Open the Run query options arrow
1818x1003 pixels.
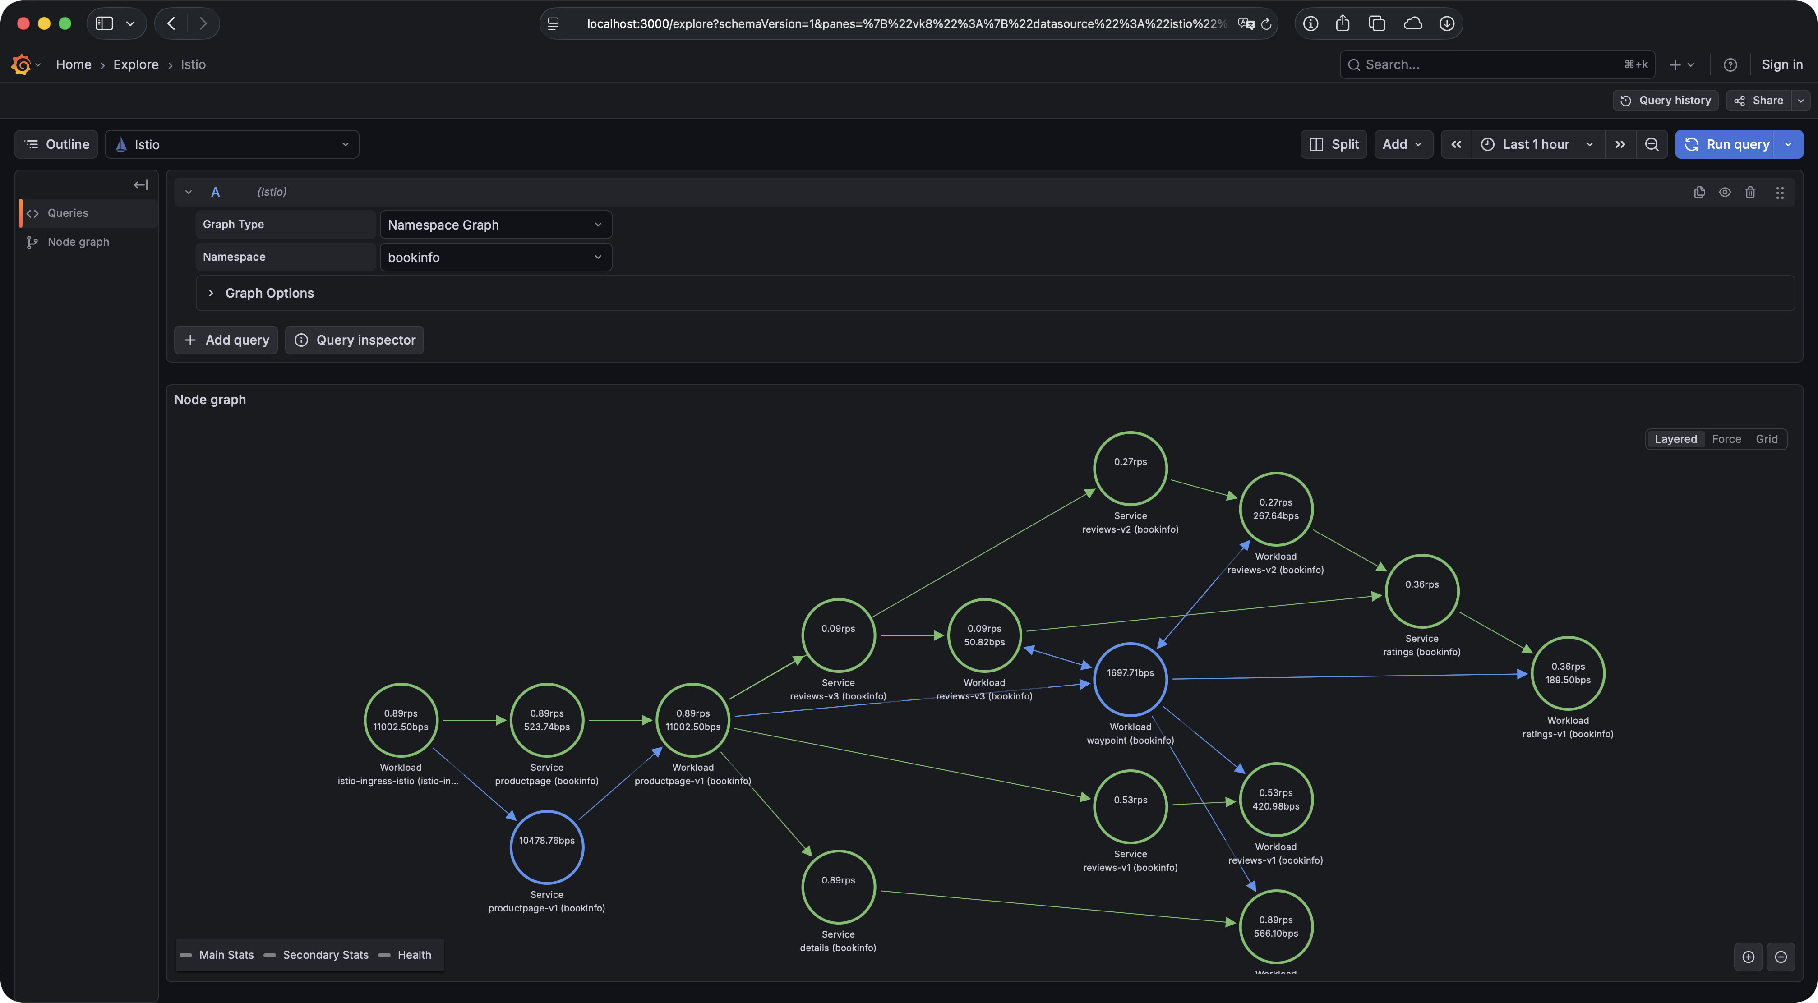point(1788,144)
